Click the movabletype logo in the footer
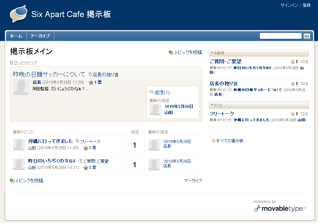Image resolution: width=318 pixels, height=223 pixels. (x=280, y=208)
